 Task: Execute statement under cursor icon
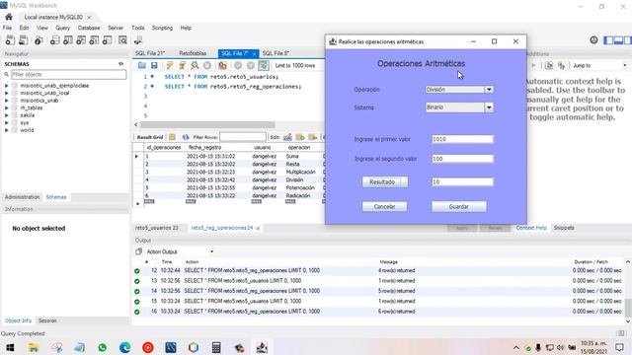point(182,65)
